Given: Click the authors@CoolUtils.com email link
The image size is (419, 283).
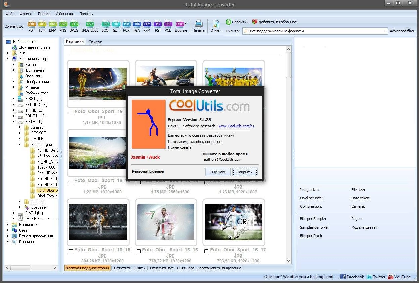Looking at the screenshot, I should pos(223,159).
